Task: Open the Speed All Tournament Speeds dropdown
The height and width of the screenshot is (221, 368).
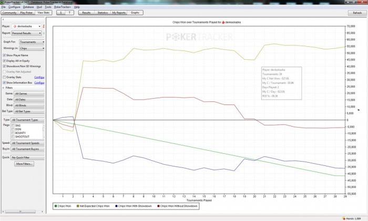Action: 27,143
